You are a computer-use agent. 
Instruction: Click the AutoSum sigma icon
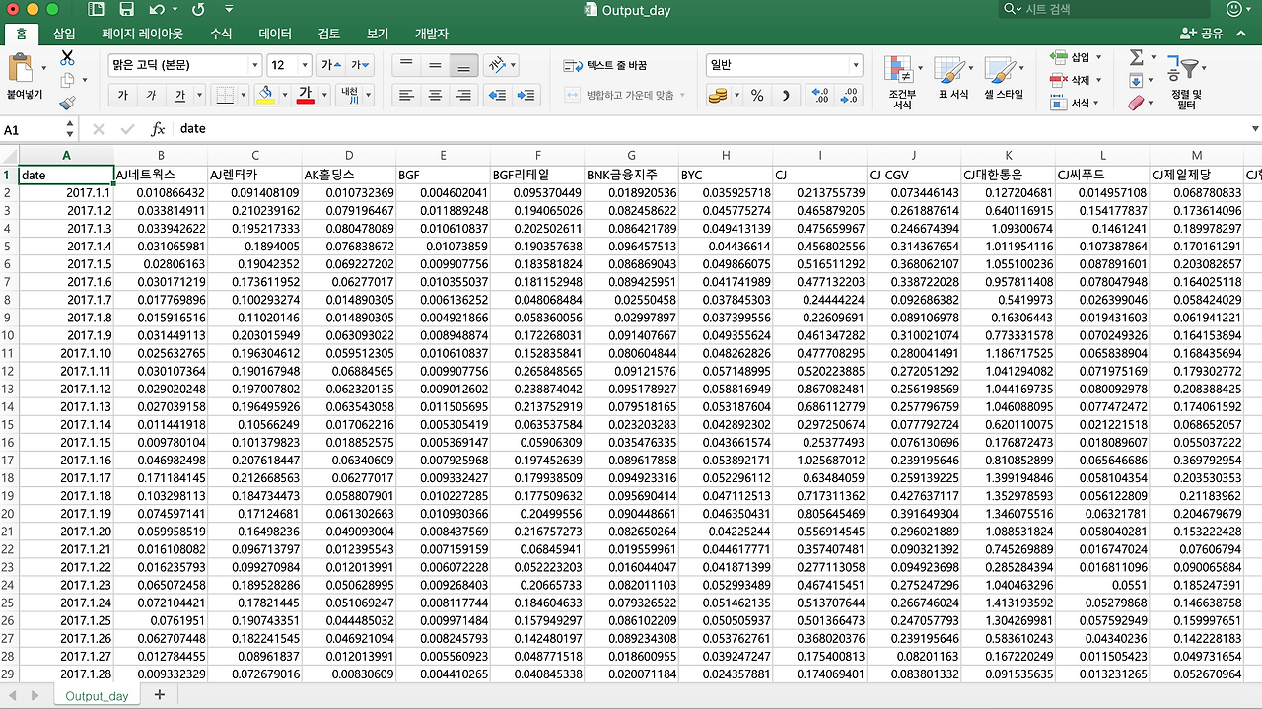pyautogui.click(x=1137, y=58)
